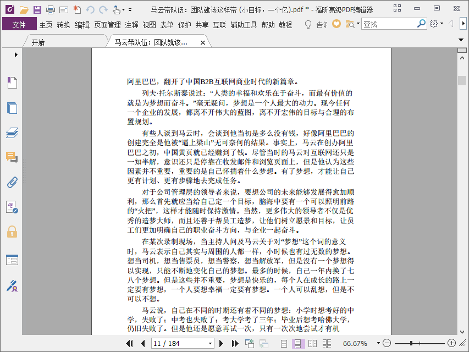Viewport: 469px width, 352px height.
Task: Click the folder search icon
Action: tap(350, 24)
